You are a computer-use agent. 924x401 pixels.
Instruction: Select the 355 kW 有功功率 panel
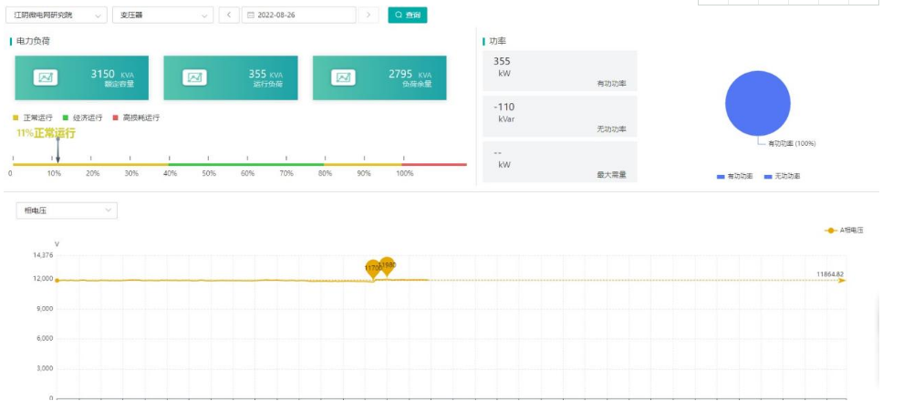click(x=559, y=70)
